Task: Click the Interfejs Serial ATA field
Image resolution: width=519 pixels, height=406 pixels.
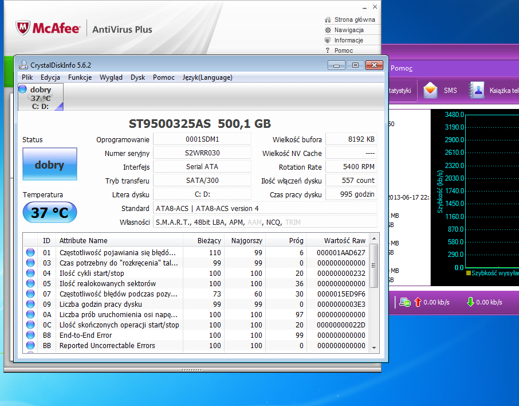Action: [x=202, y=167]
